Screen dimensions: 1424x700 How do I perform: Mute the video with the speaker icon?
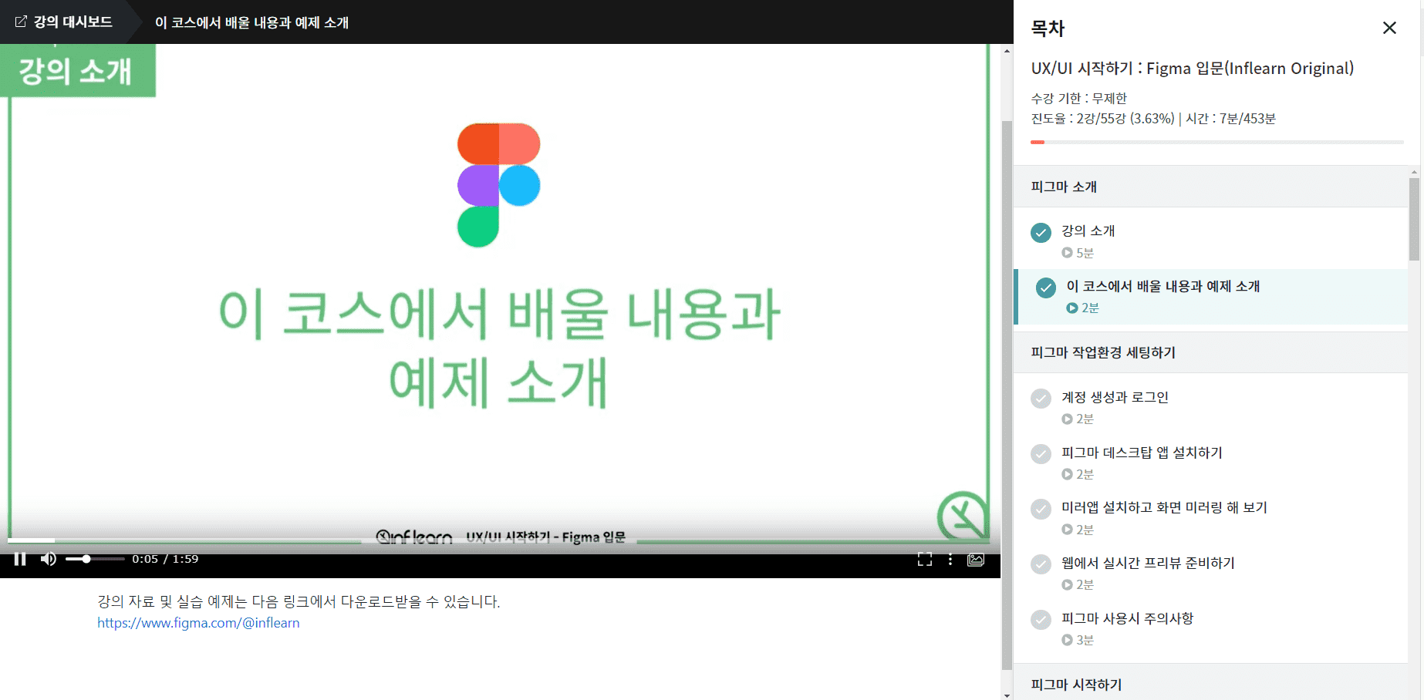(49, 559)
